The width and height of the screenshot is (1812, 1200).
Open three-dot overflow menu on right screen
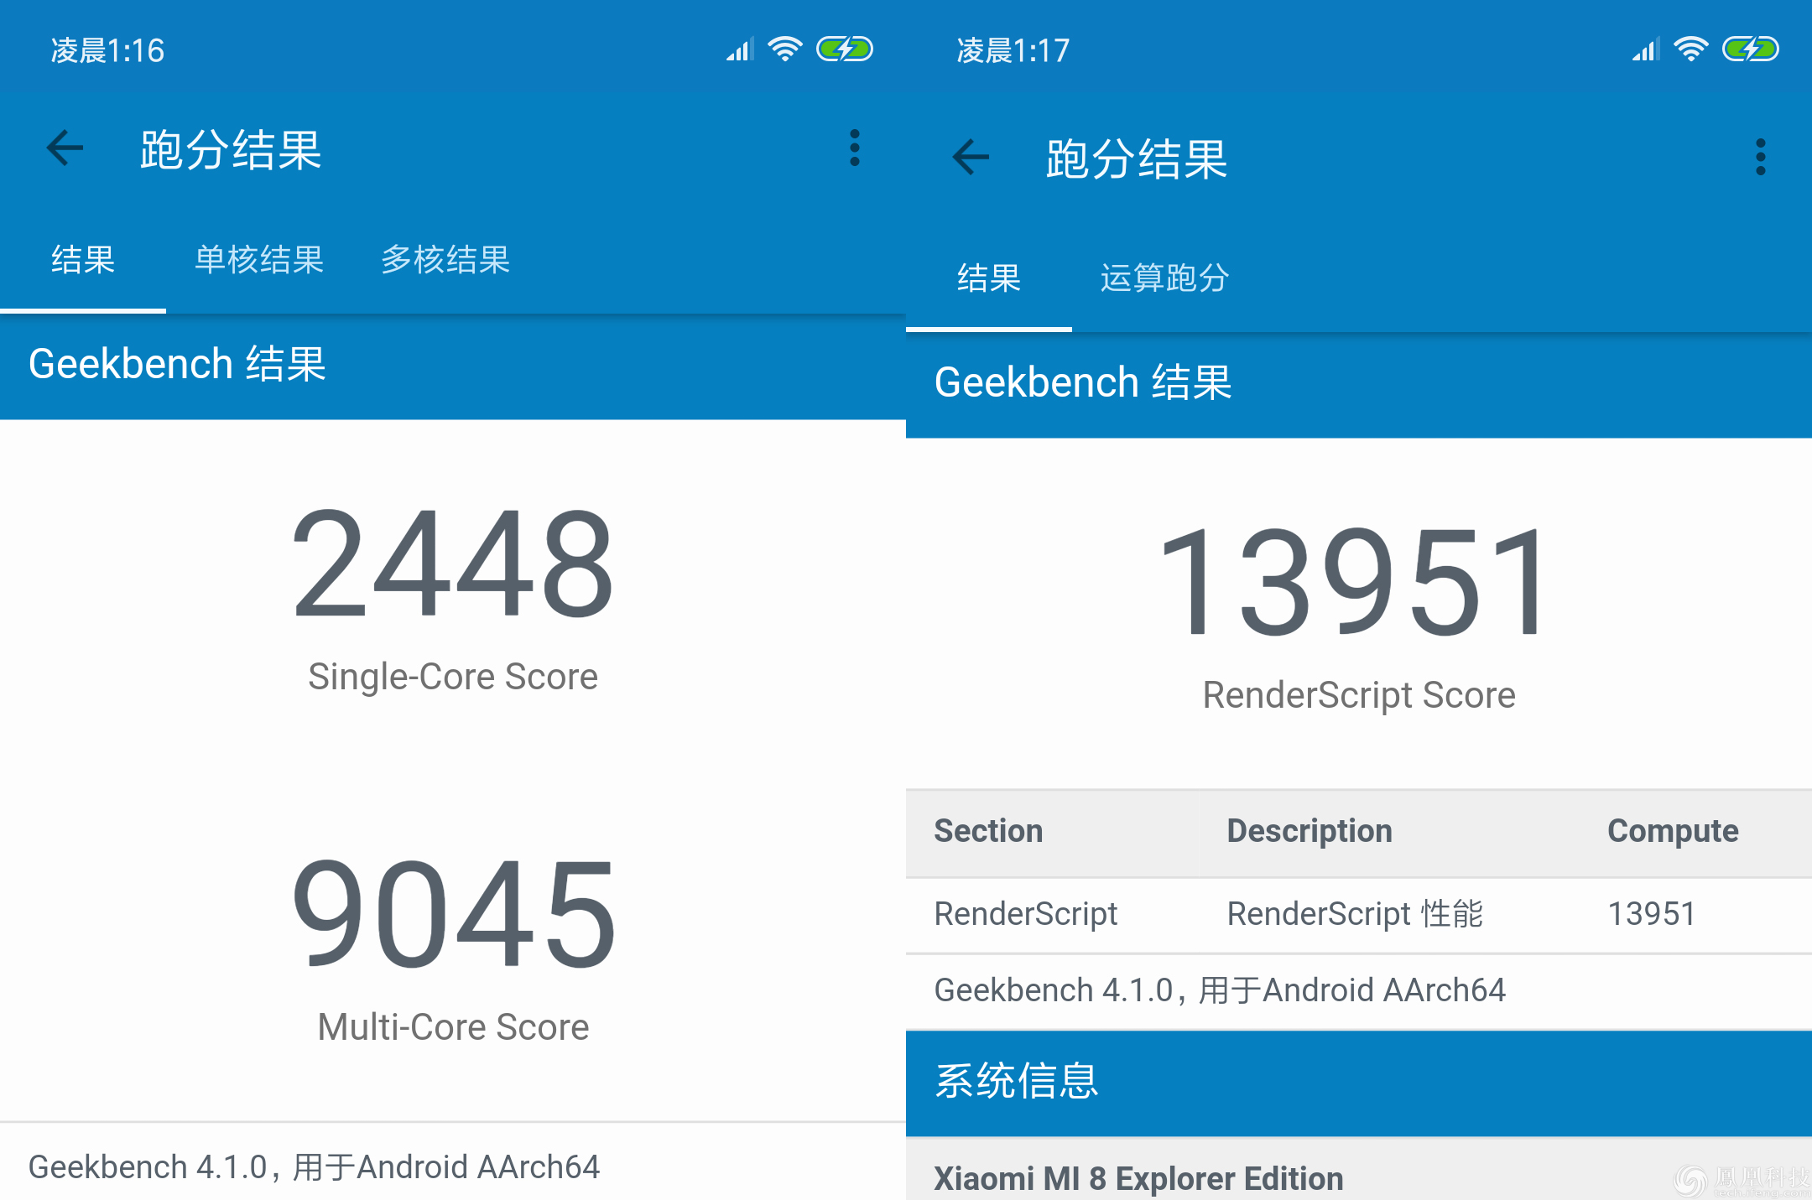(x=1761, y=157)
